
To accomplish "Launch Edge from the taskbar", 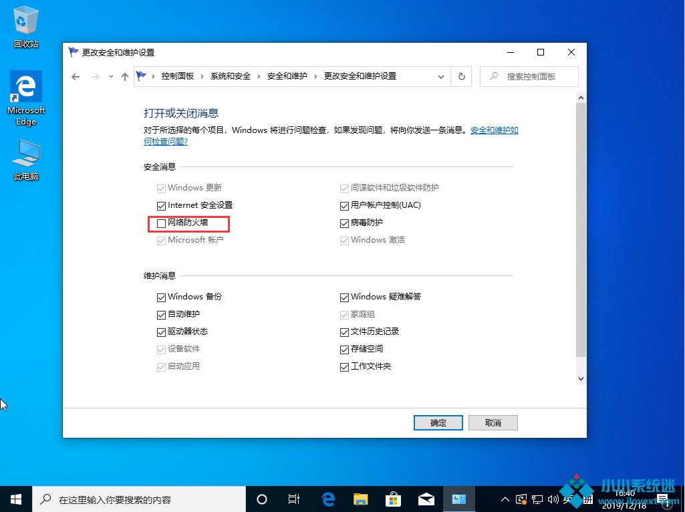I will point(327,499).
